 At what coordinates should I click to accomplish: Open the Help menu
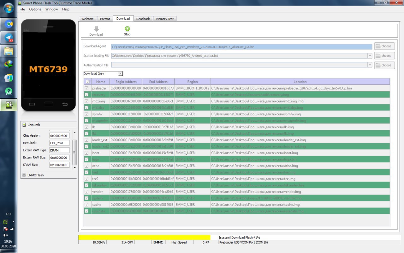(x=66, y=9)
